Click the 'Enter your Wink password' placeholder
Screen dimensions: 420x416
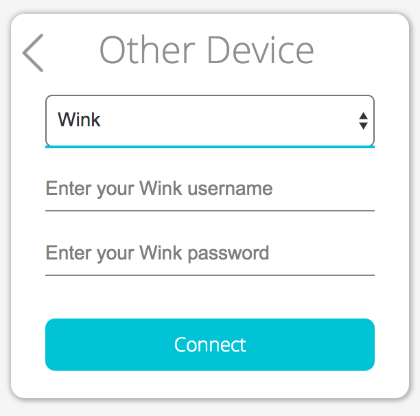pos(157,253)
